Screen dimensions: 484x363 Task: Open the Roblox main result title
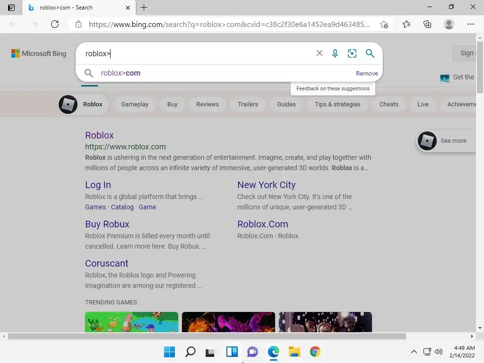point(99,135)
